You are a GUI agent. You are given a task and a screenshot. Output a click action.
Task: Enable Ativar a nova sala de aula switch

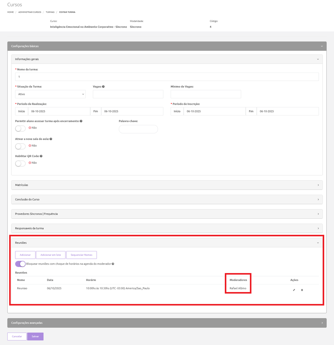tap(20, 146)
